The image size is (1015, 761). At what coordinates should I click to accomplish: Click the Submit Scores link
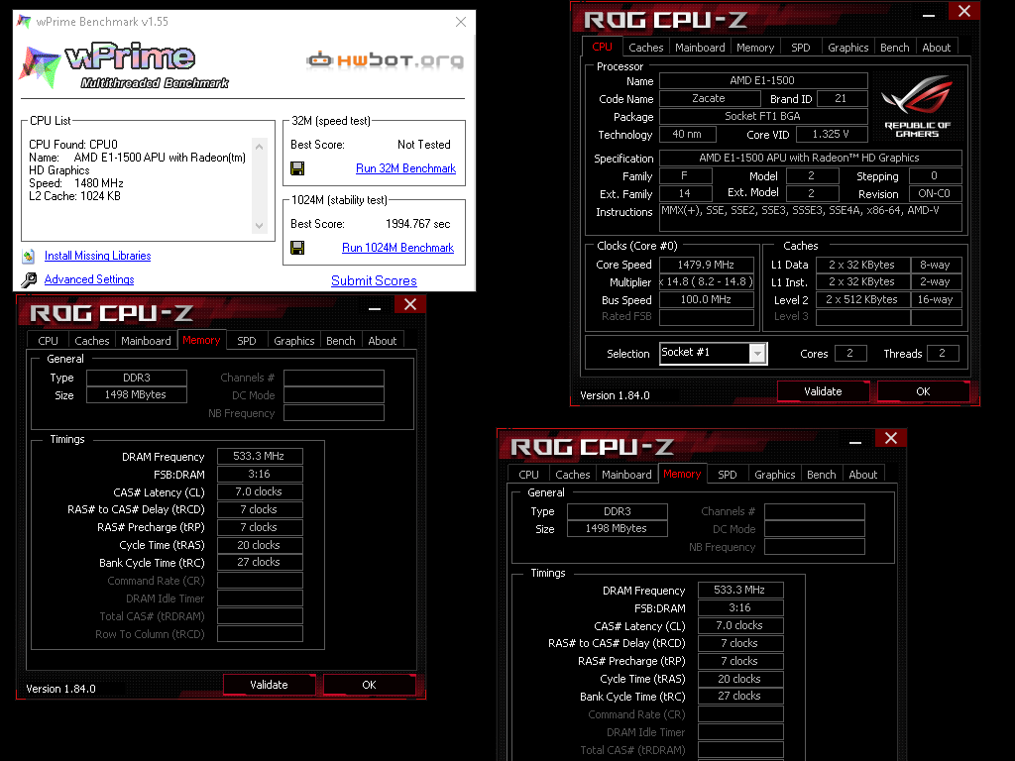click(x=374, y=280)
